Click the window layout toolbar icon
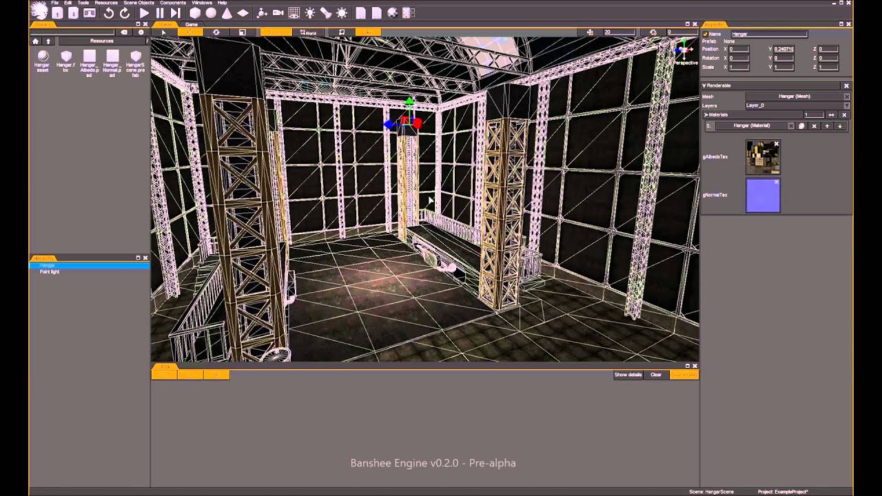The width and height of the screenshot is (882, 496). coord(409,12)
